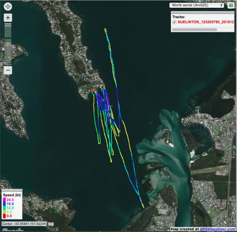Click the recenter map compass icon

point(8,7)
